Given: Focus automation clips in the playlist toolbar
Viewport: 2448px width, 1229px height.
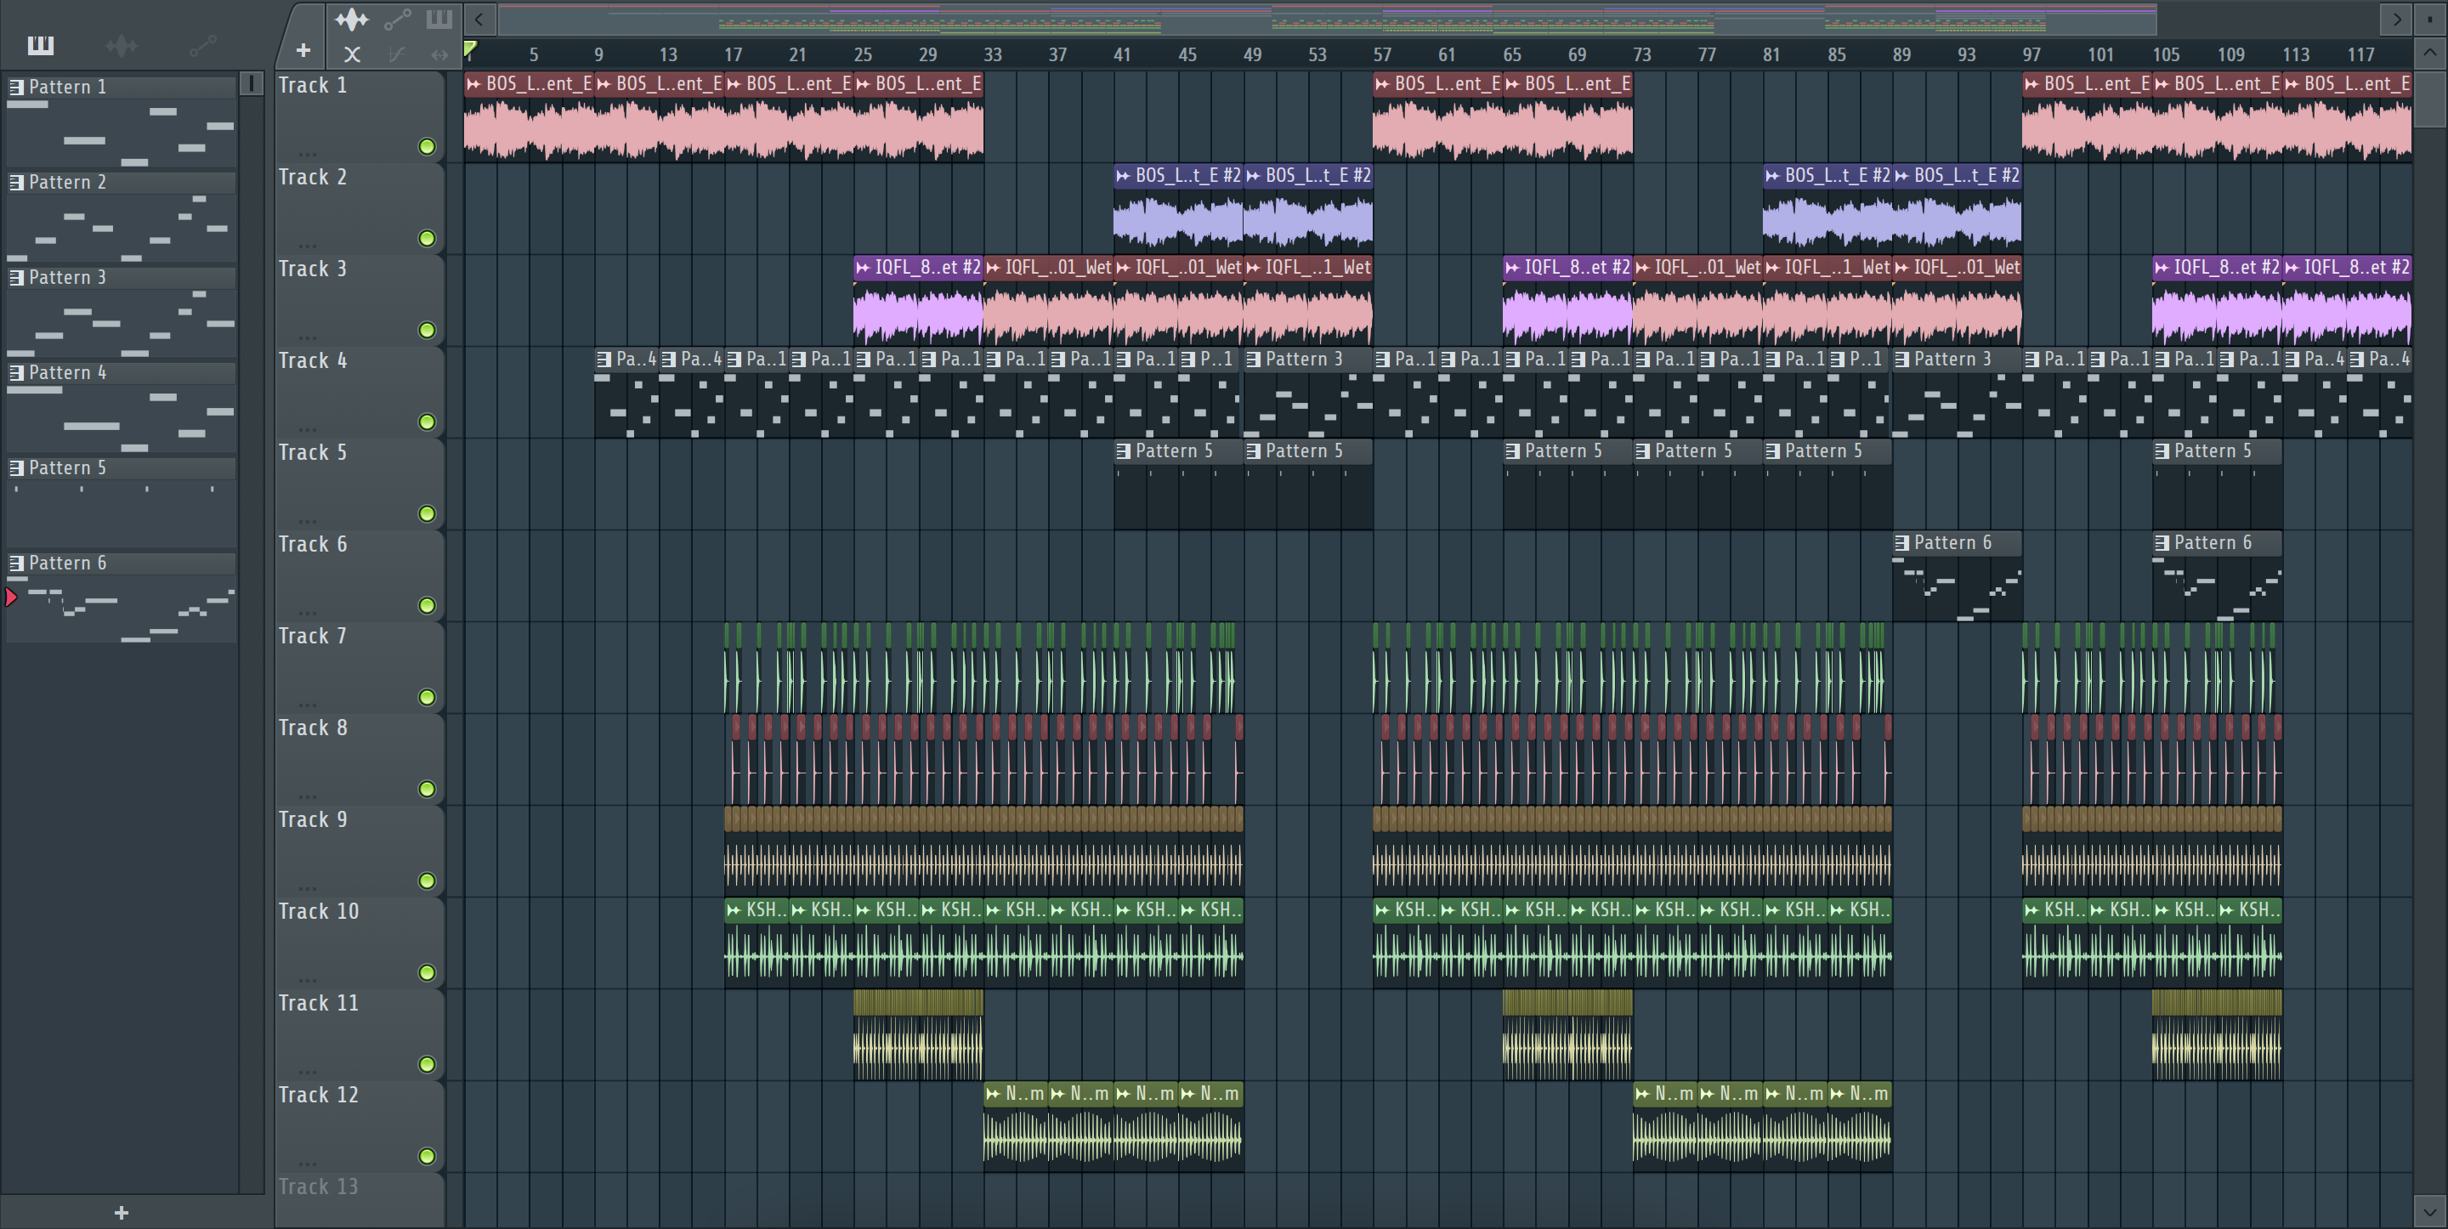Looking at the screenshot, I should click(397, 19).
